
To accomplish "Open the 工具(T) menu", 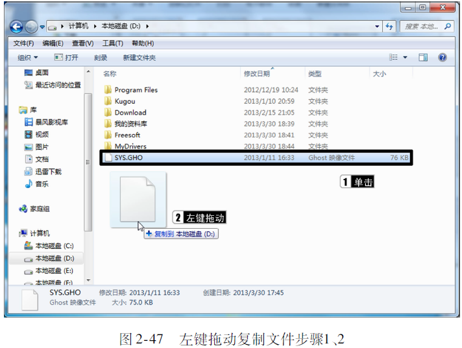I will point(112,43).
